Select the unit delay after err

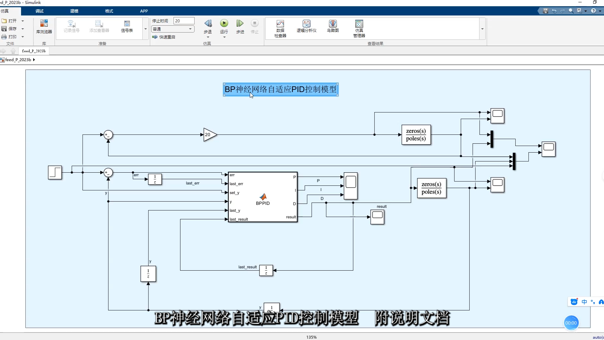(155, 179)
